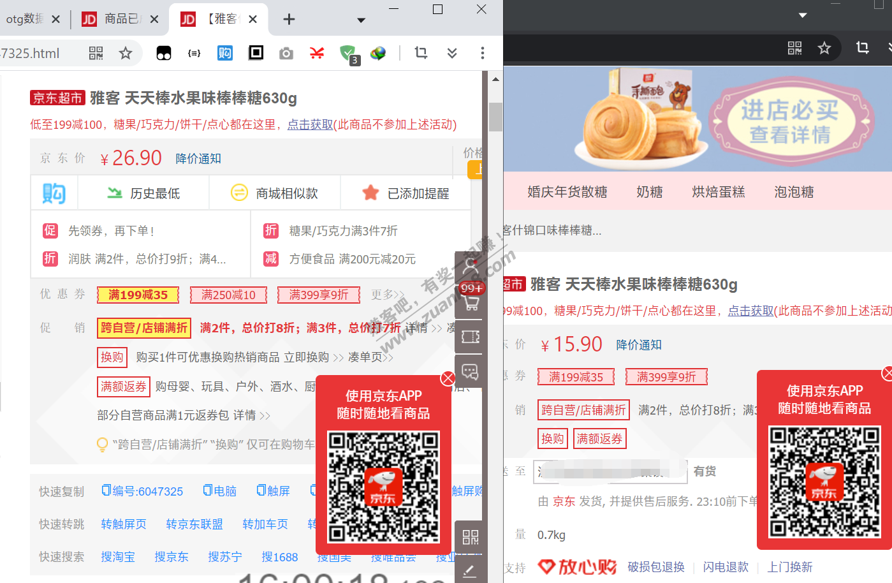
Task: Open the tab search dropdown arrow in right window
Action: pyautogui.click(x=803, y=15)
